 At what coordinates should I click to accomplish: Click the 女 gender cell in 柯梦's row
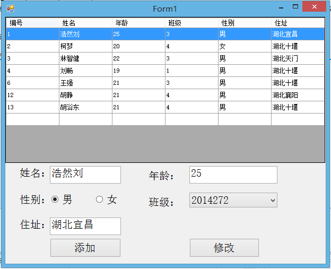(245, 46)
